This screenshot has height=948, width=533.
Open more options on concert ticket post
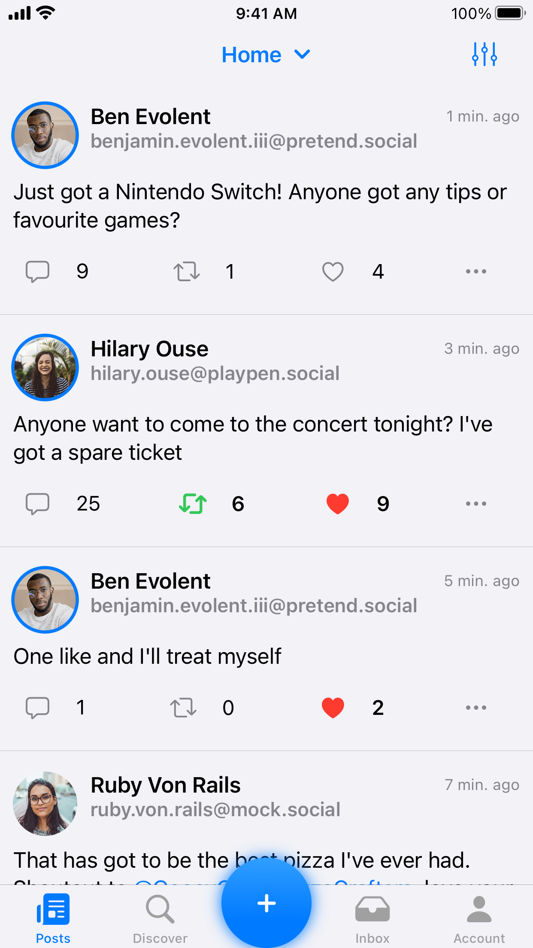pos(476,504)
